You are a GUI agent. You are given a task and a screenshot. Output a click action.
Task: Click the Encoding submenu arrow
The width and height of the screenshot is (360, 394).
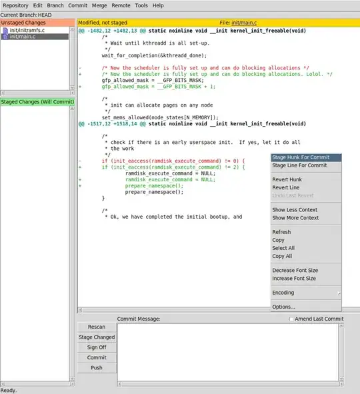[339, 293]
